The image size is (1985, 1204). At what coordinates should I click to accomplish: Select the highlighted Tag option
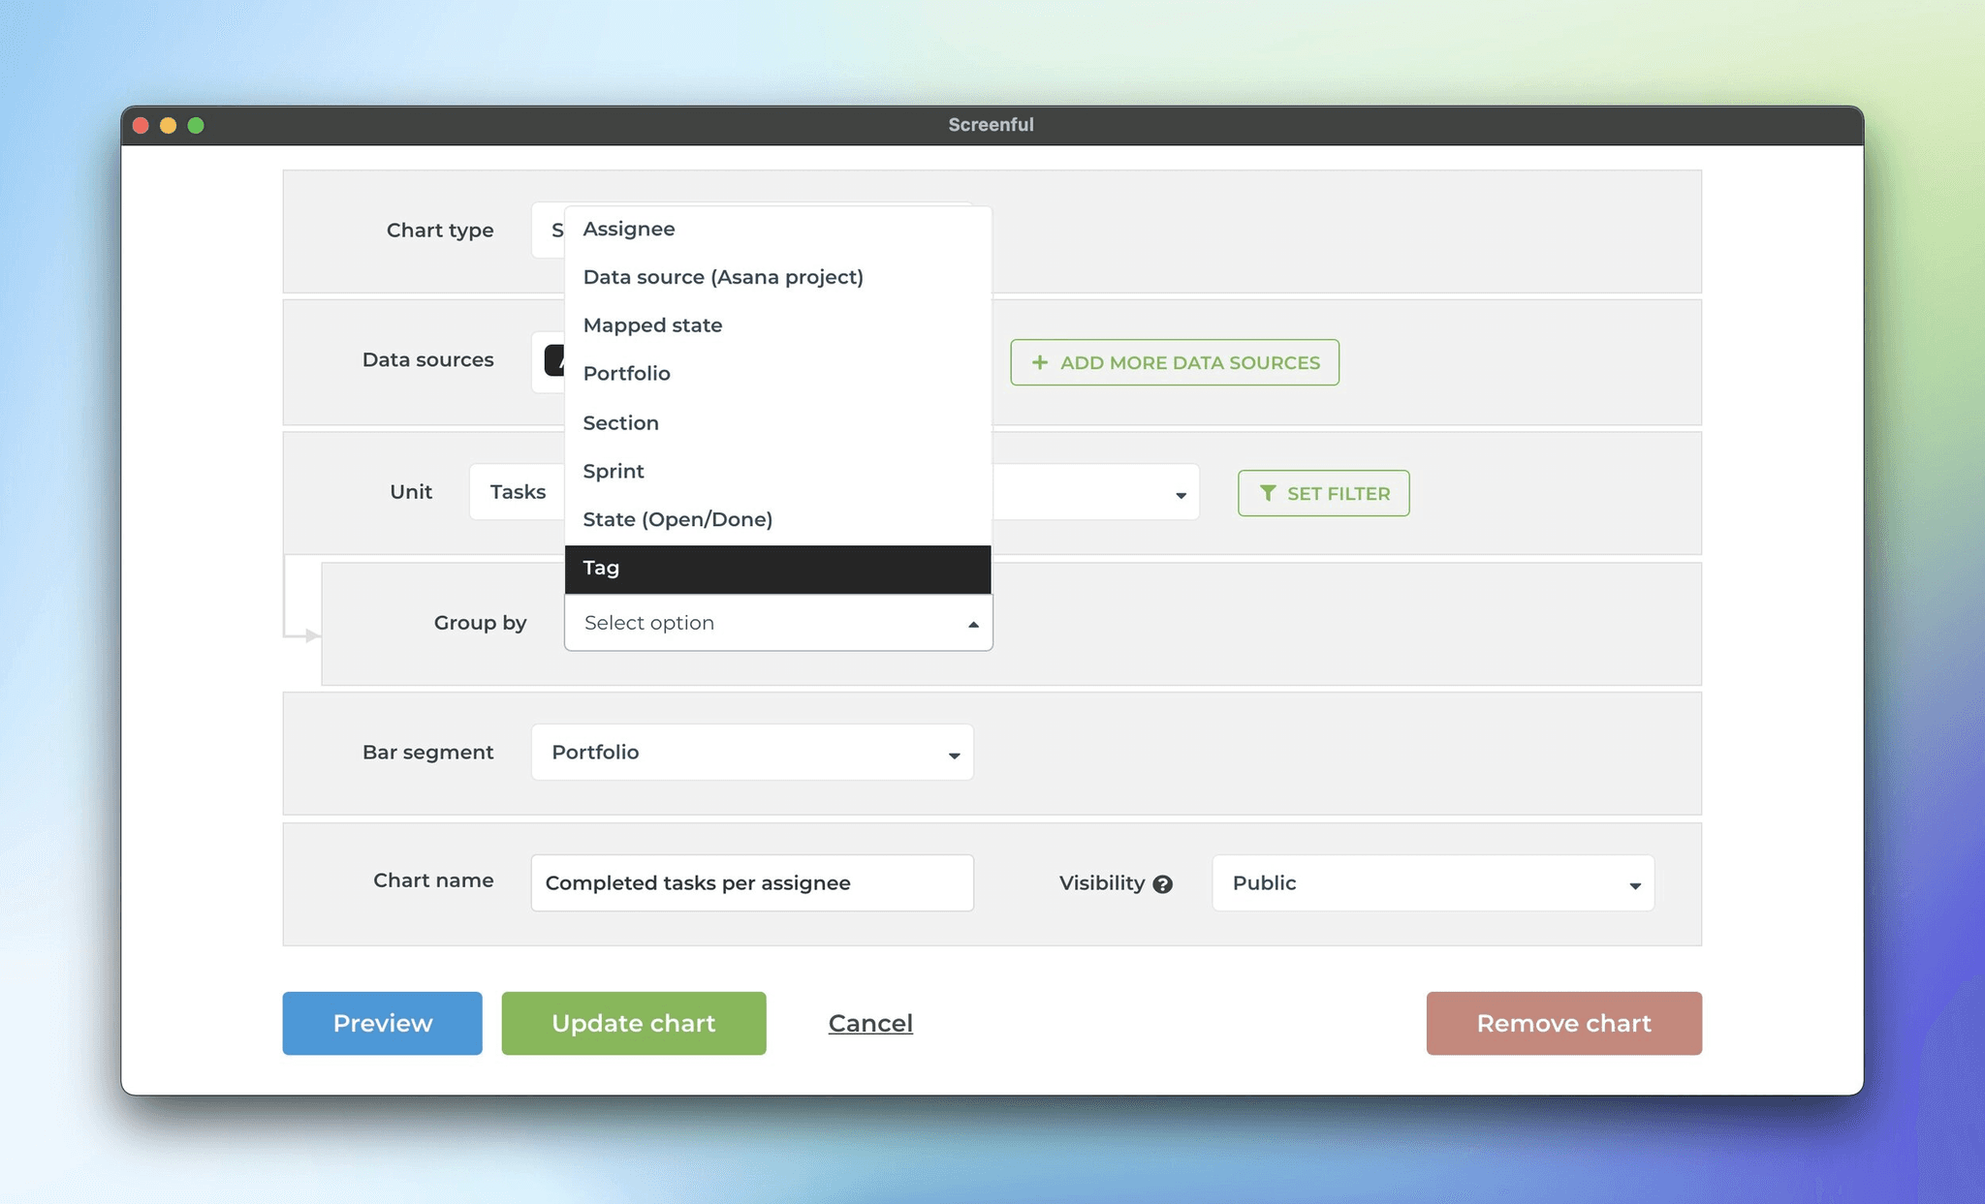(x=601, y=568)
